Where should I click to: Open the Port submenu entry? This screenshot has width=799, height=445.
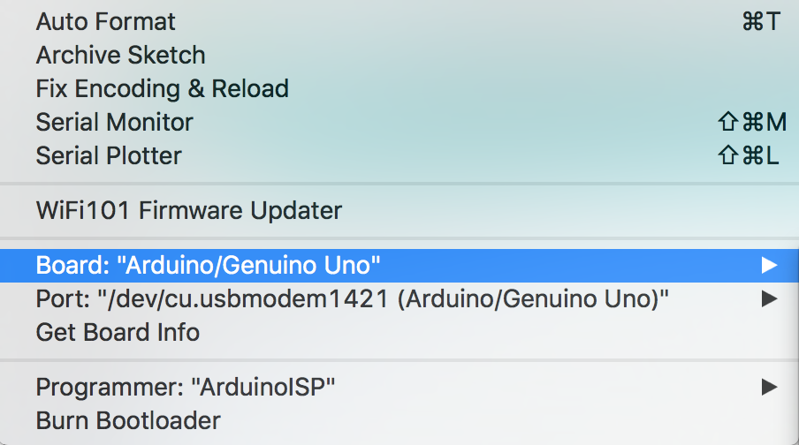pos(399,298)
